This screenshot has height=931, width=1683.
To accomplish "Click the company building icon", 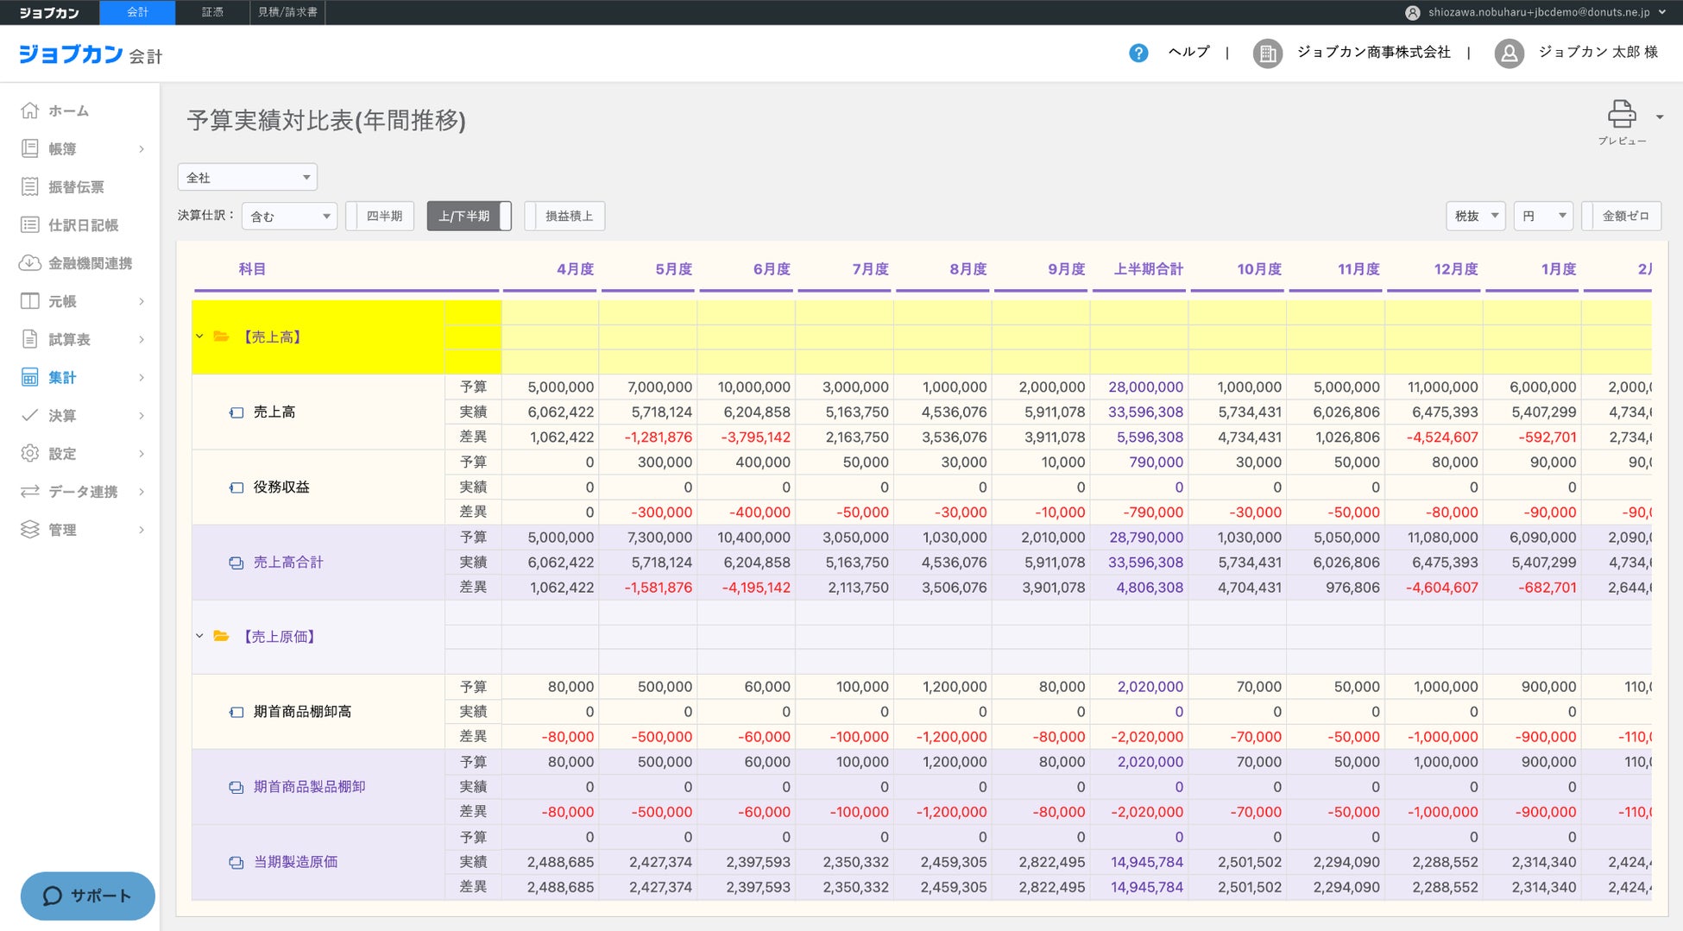I will click(x=1266, y=53).
